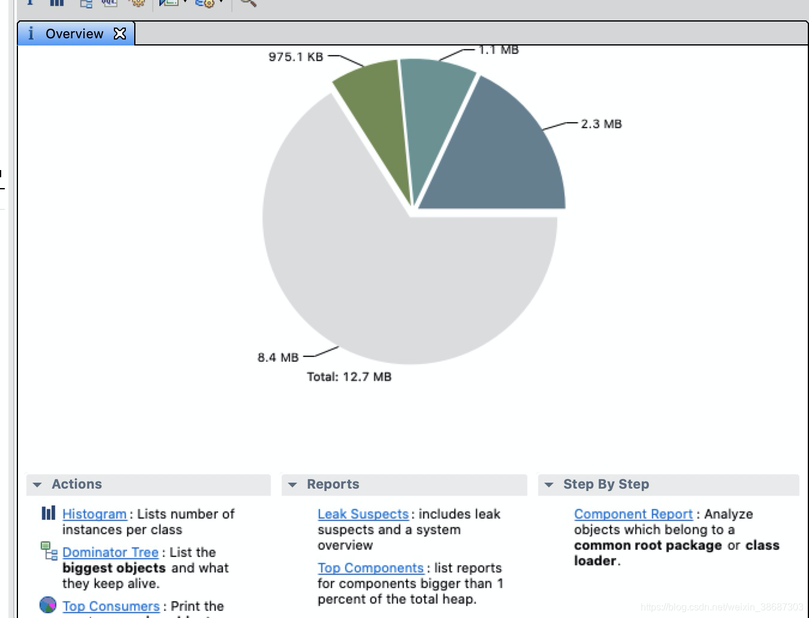This screenshot has height=618, width=809.
Task: Open the Leak Suspects report link
Action: [x=363, y=514]
